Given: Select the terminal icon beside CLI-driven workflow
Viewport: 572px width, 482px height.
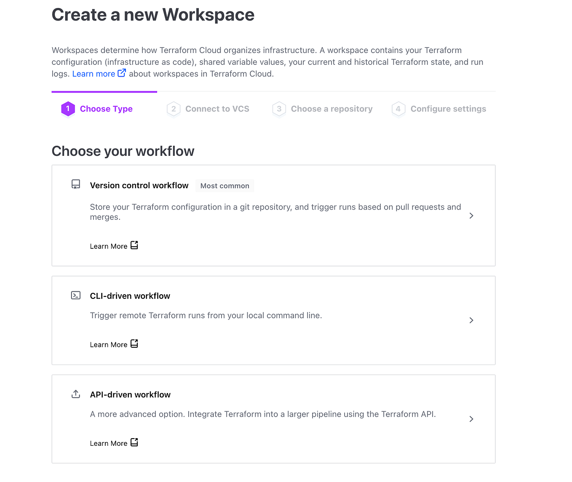Looking at the screenshot, I should pyautogui.click(x=76, y=295).
